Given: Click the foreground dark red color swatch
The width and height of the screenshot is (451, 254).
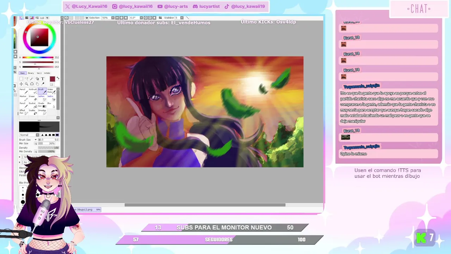Looking at the screenshot, I should point(52,79).
